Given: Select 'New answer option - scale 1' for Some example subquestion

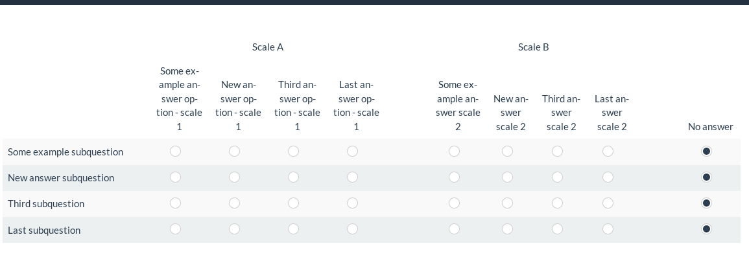Looking at the screenshot, I should tap(234, 152).
